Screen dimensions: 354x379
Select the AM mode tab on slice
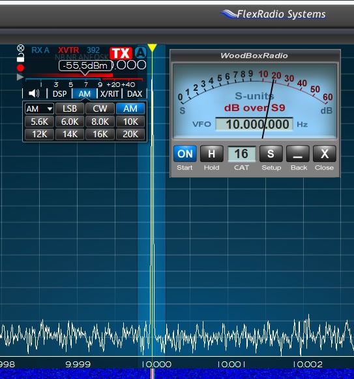(x=84, y=93)
